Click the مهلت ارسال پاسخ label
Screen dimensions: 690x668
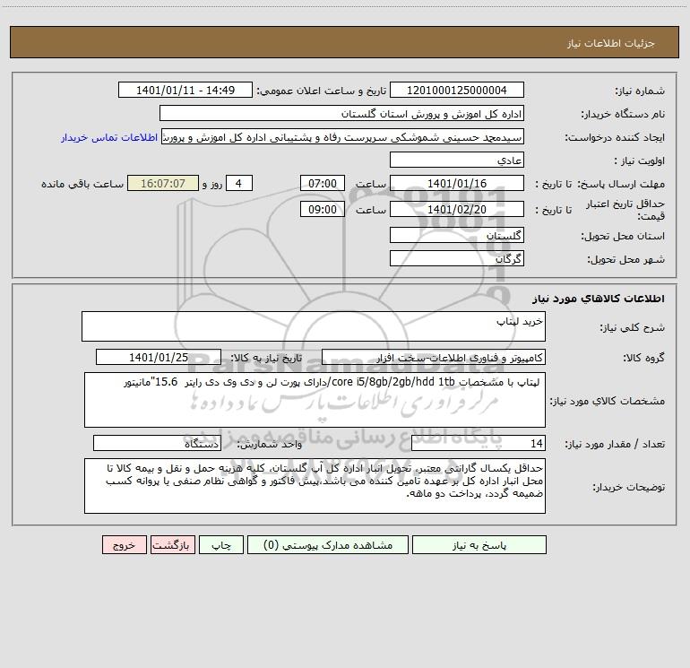click(x=621, y=184)
